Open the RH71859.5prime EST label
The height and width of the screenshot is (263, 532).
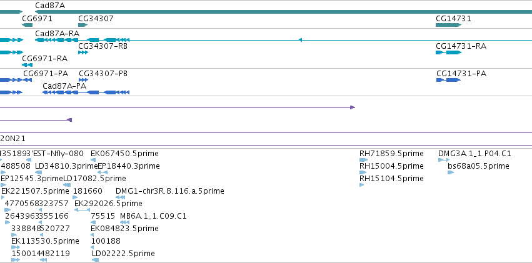(391, 154)
